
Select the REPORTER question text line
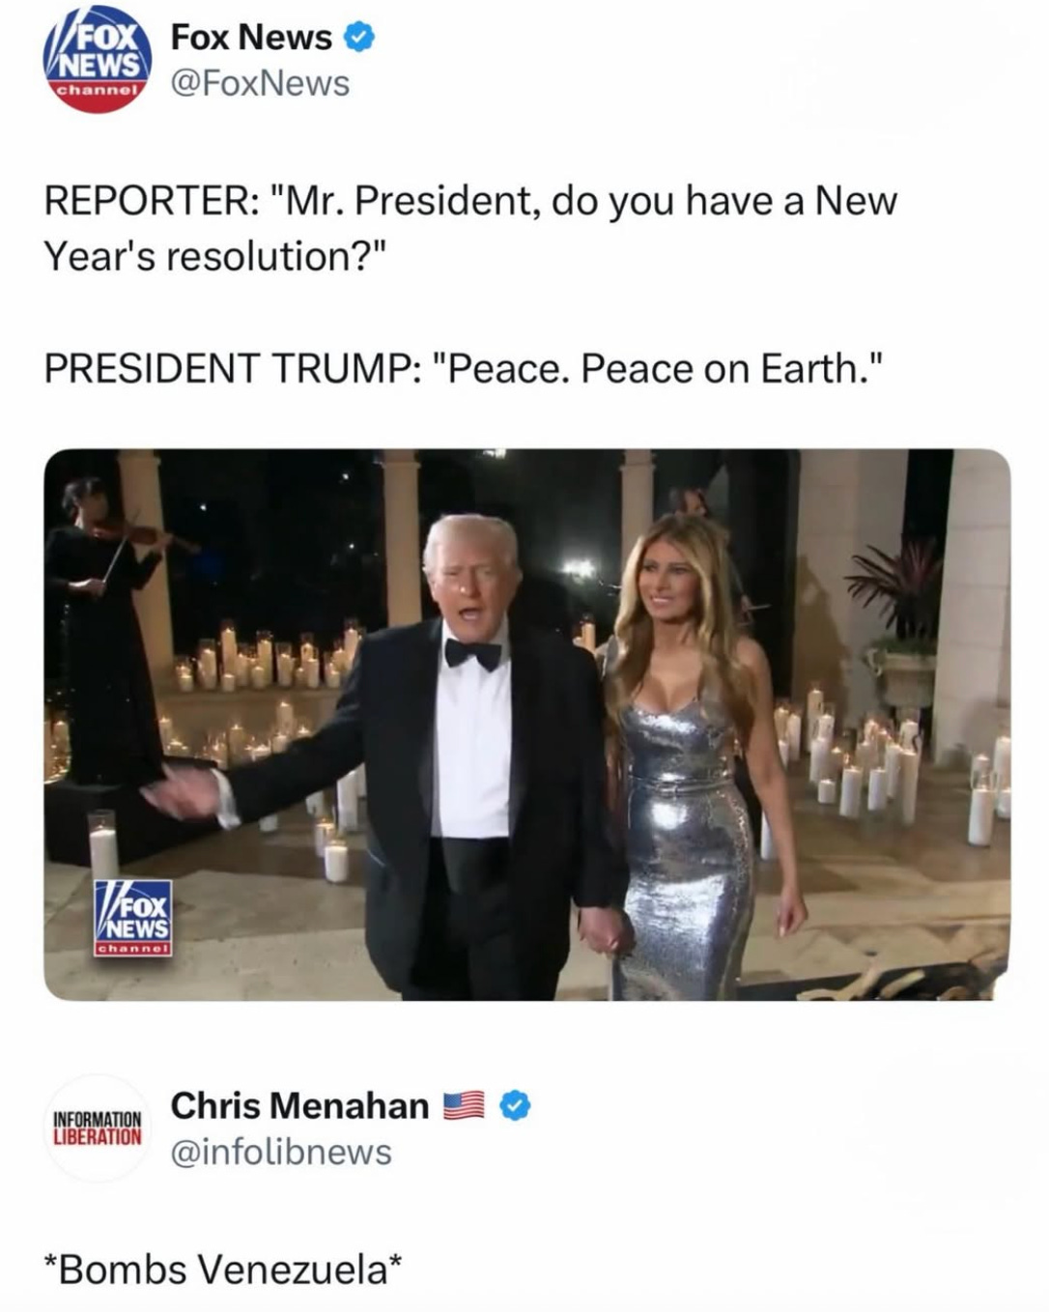click(470, 202)
